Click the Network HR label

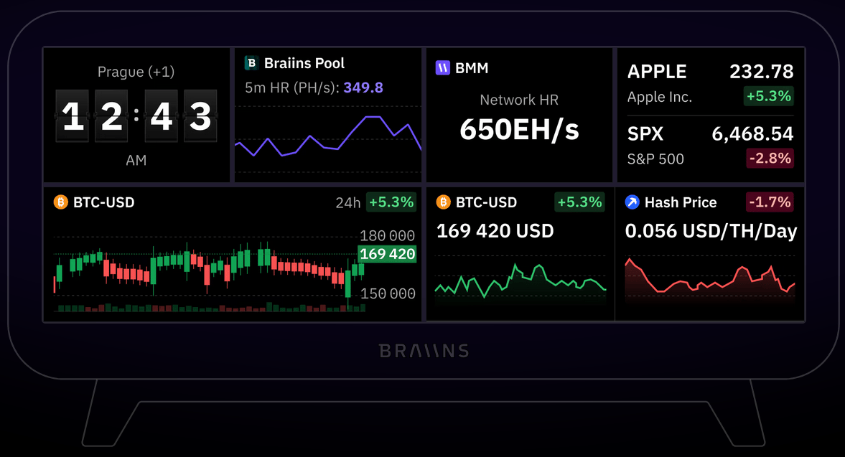point(519,100)
